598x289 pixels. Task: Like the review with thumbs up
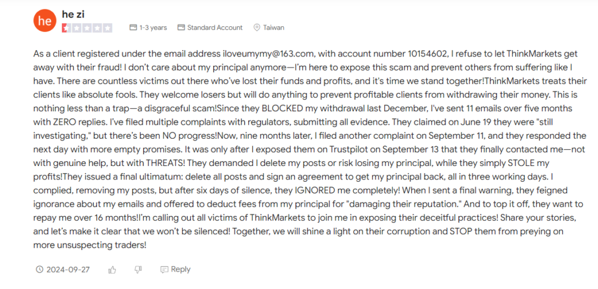[112, 270]
